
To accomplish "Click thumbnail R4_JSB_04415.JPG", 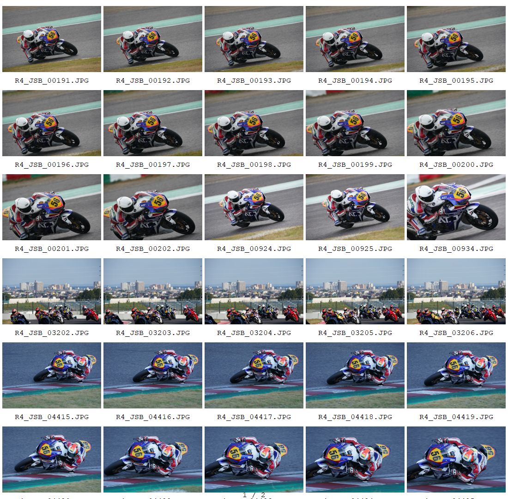I will click(52, 376).
